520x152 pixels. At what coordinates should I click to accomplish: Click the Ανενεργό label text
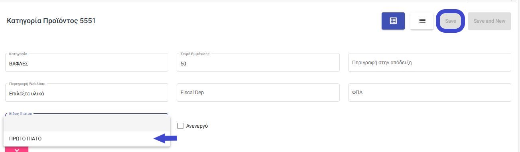(197, 126)
